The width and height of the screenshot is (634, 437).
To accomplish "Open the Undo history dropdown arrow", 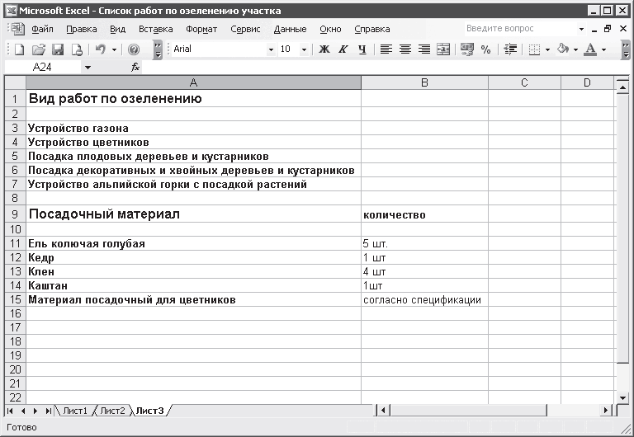I will point(115,49).
